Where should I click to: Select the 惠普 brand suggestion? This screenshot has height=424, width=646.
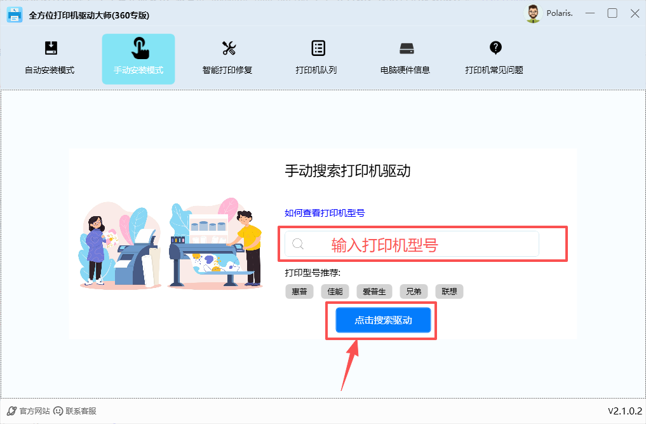(x=299, y=291)
